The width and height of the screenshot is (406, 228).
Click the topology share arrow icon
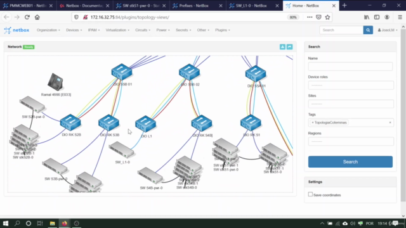289,47
